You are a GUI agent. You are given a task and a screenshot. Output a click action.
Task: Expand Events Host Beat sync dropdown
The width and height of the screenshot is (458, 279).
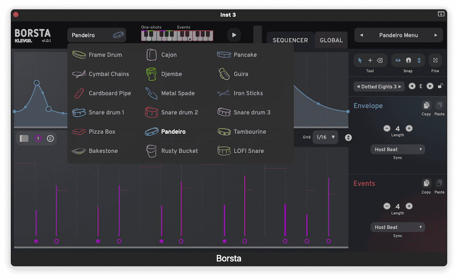[x=398, y=227]
